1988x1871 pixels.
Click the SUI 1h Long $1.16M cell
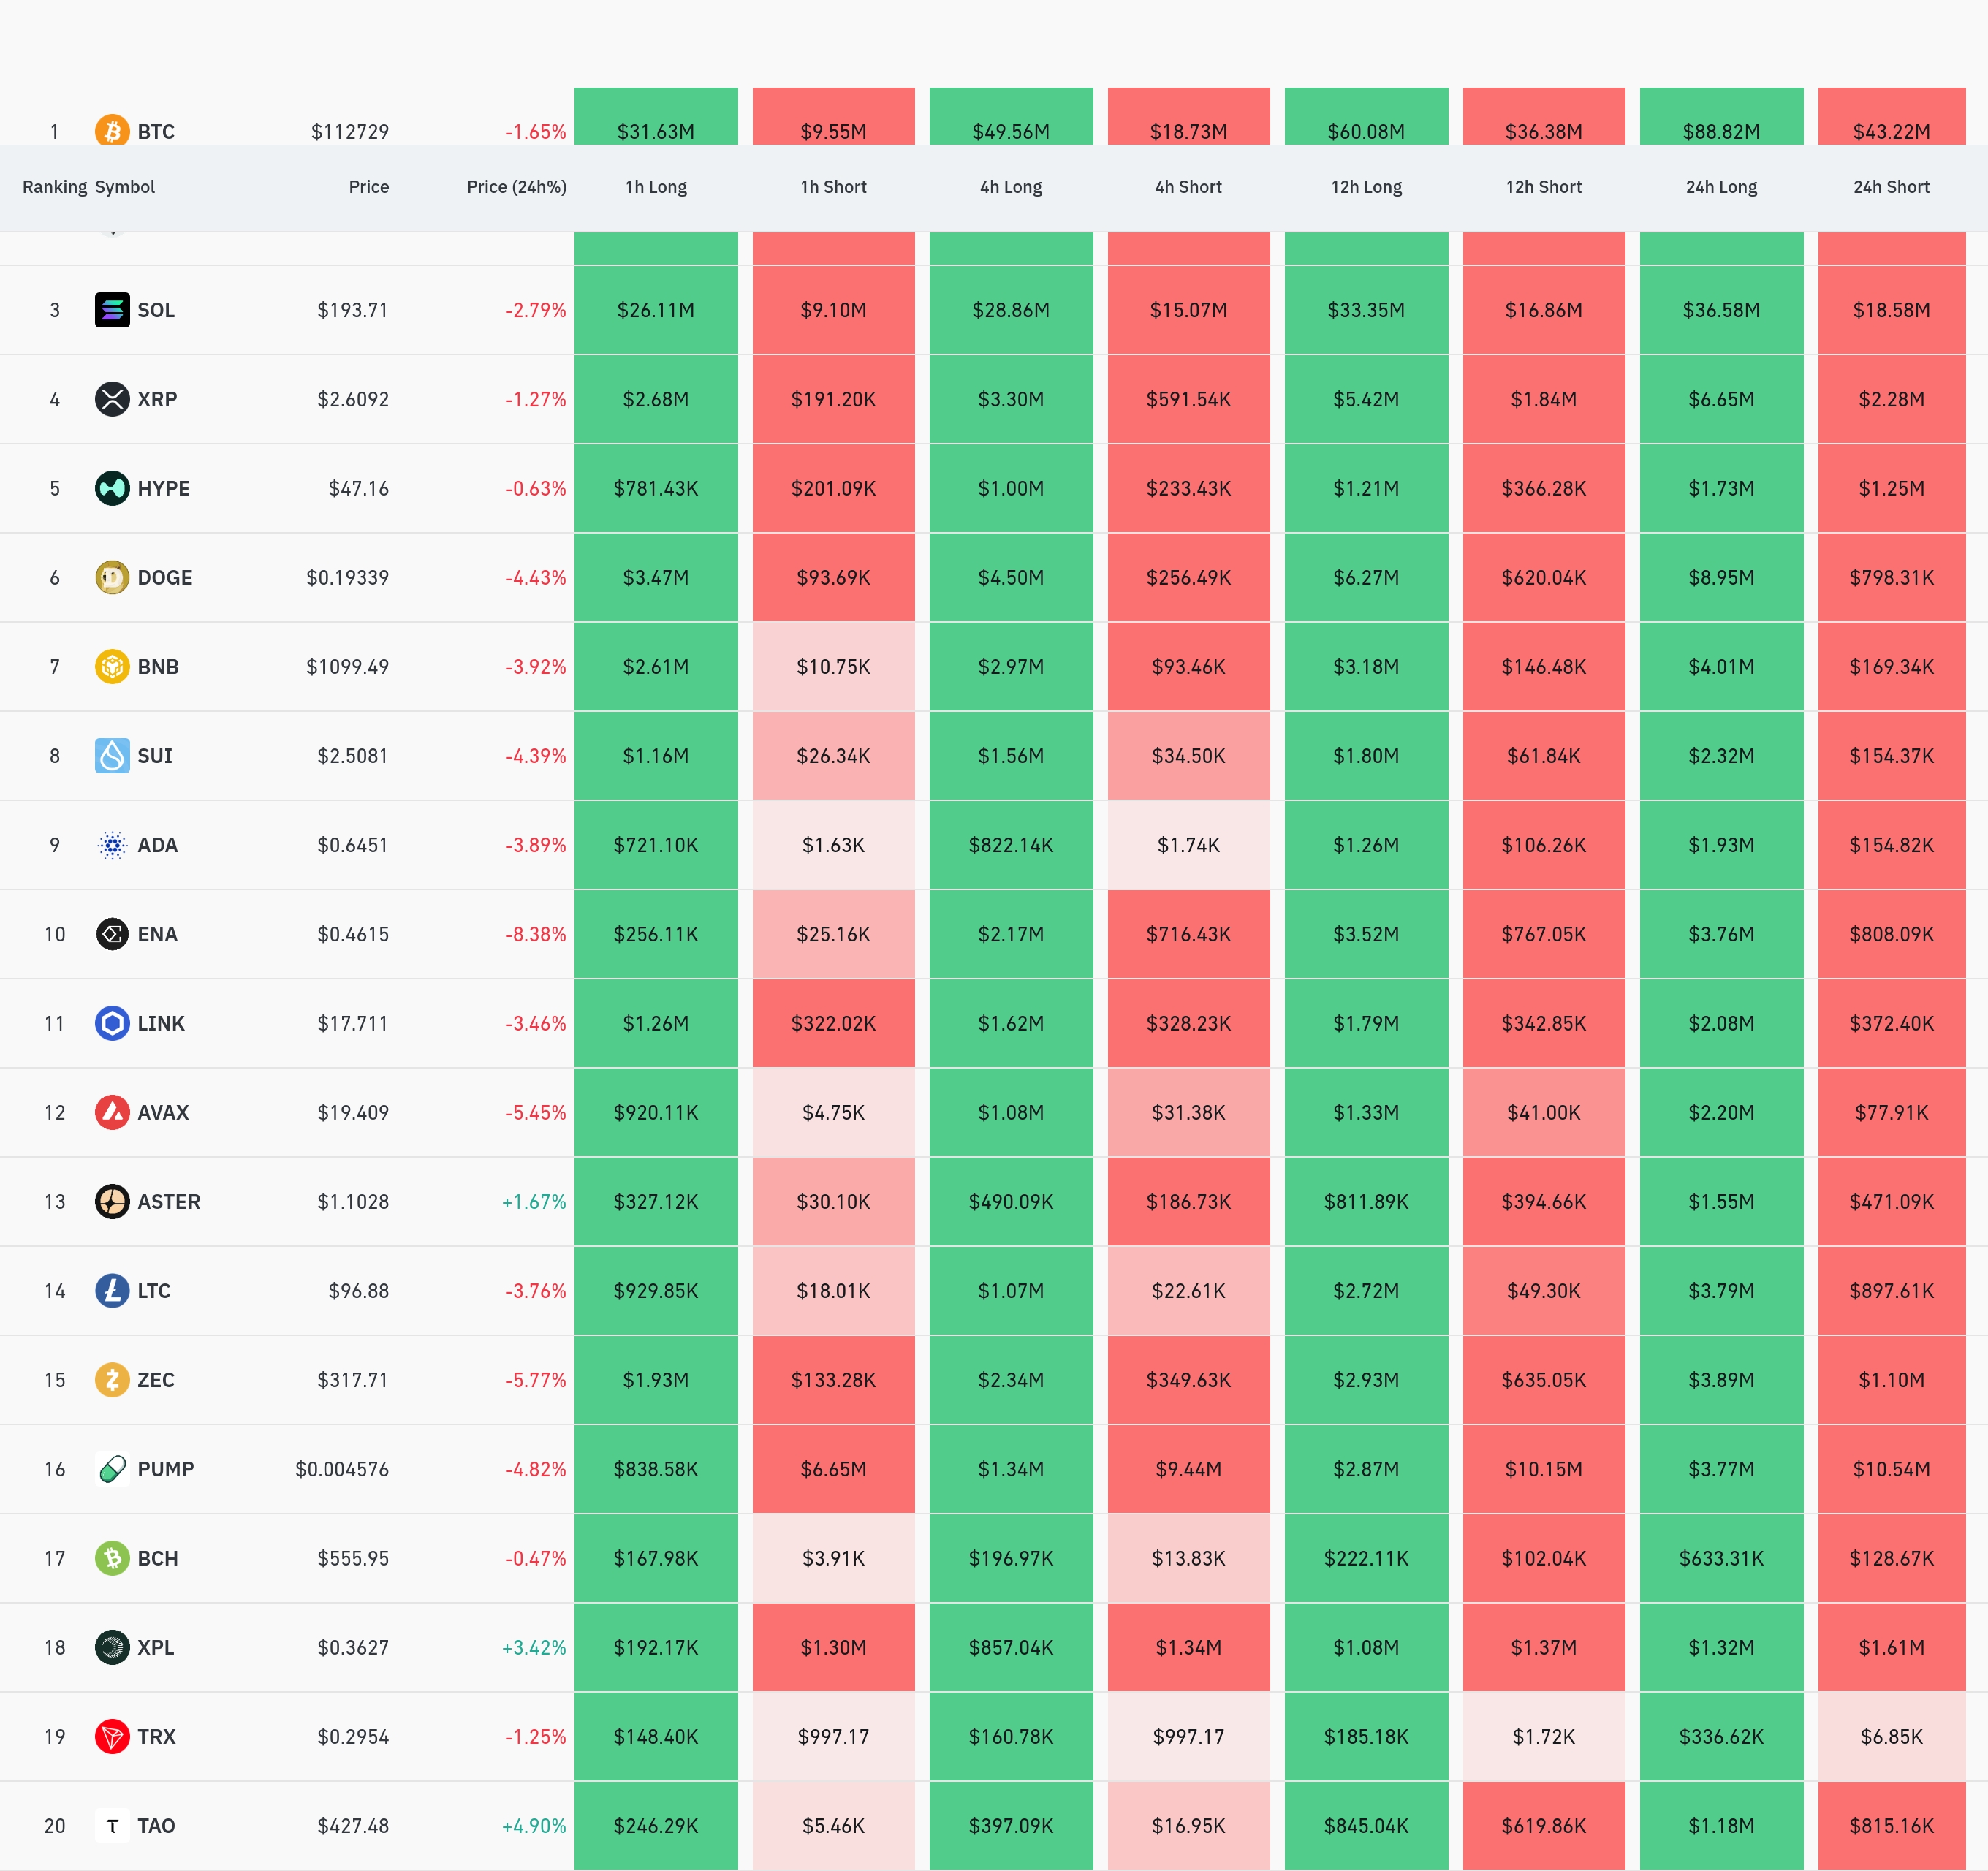pyautogui.click(x=656, y=756)
